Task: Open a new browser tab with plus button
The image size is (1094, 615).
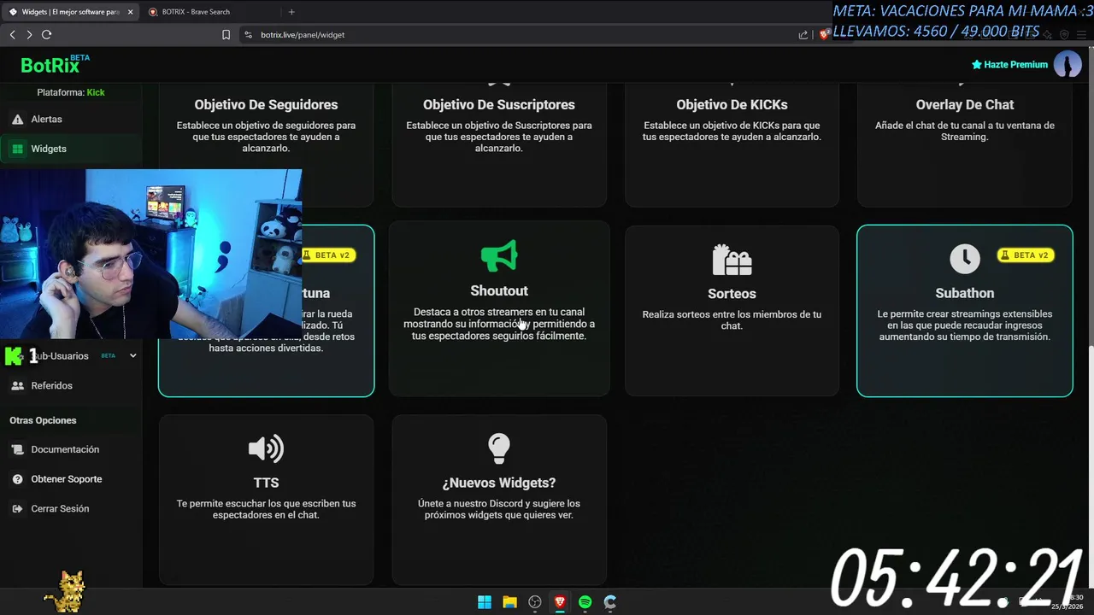Action: click(291, 12)
